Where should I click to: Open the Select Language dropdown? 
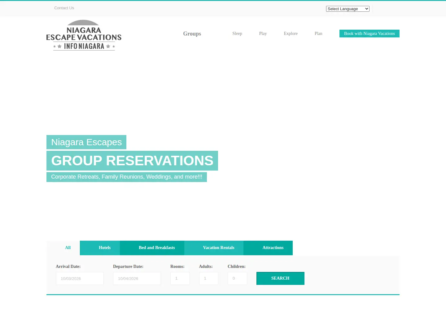pos(348,9)
